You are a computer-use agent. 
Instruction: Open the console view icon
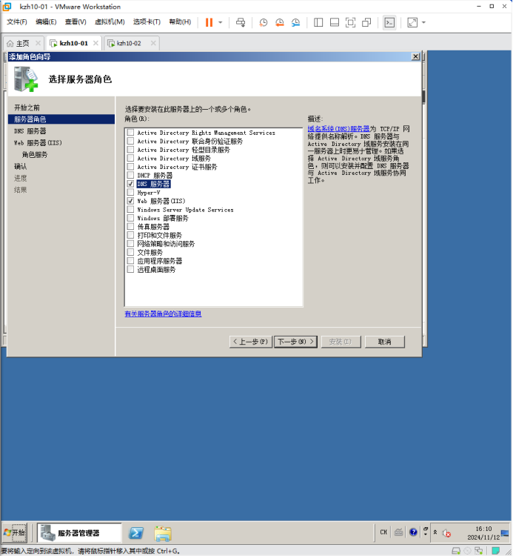point(389,22)
